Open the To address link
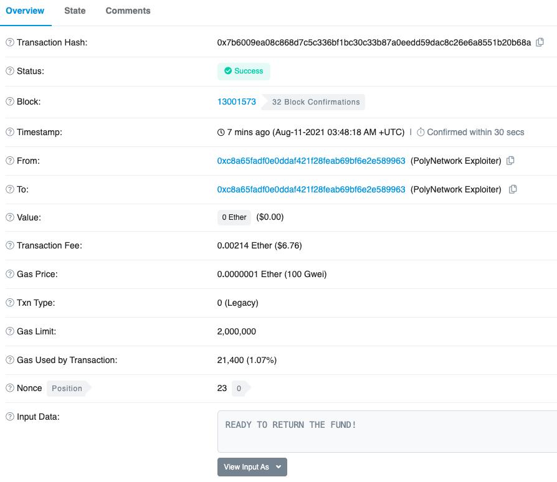Screen dimensions: 557x482 point(311,189)
